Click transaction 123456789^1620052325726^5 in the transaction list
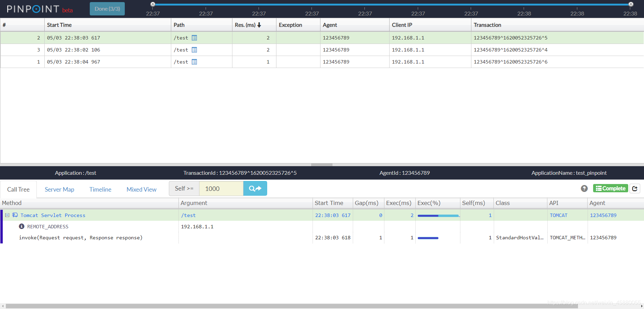 511,38
